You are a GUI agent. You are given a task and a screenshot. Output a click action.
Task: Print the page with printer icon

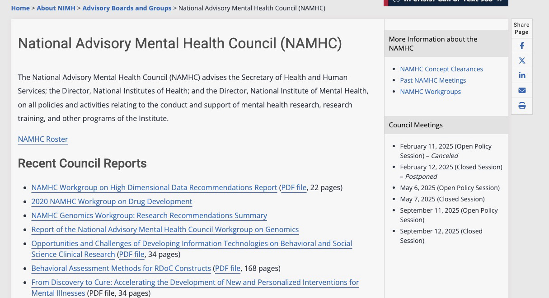(x=522, y=106)
